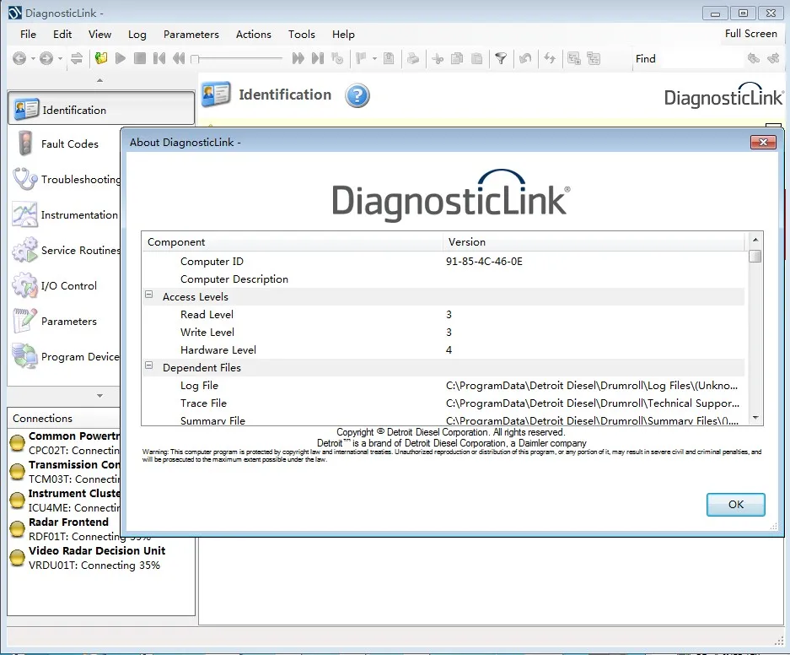Image resolution: width=790 pixels, height=655 pixels.
Task: Click the print icon in toolbar
Action: click(413, 58)
